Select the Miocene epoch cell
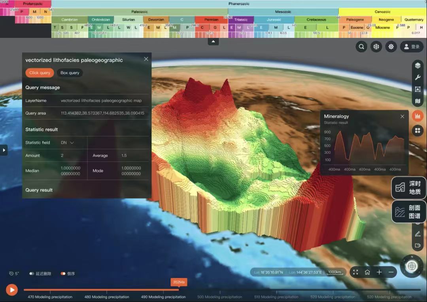This screenshot has height=302, width=427. point(383,28)
